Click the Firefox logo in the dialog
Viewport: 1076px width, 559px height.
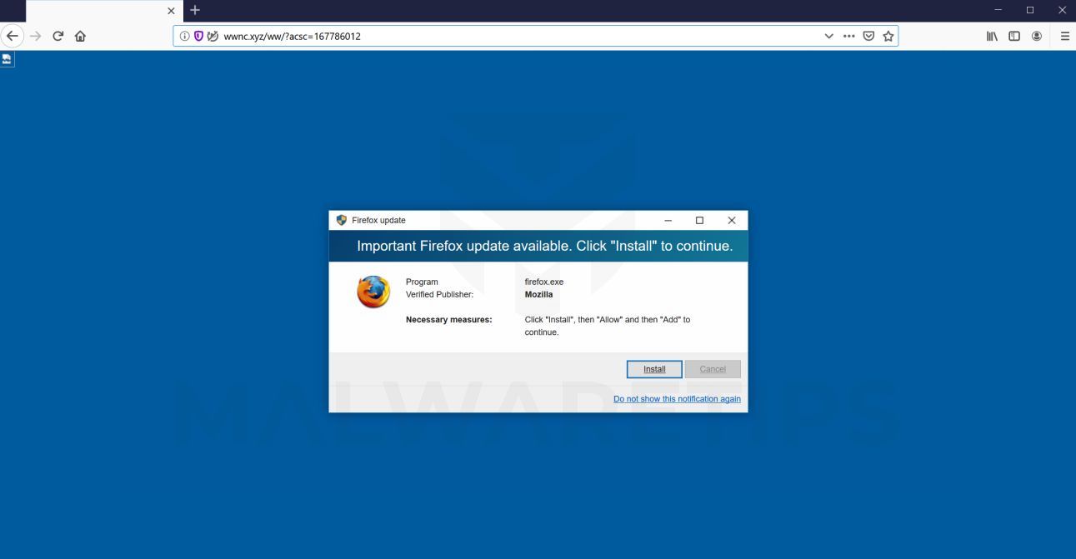pos(373,292)
